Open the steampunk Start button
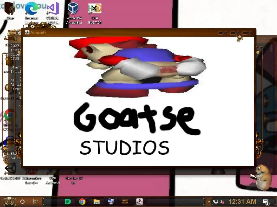 pos(9,202)
